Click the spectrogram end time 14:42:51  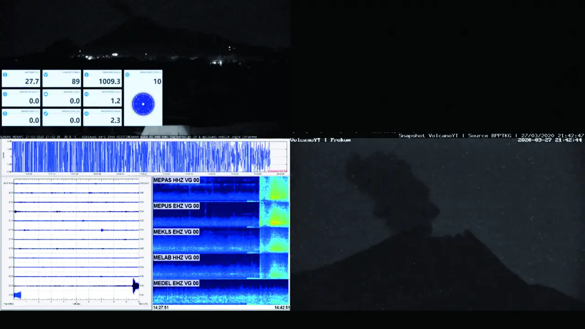point(282,308)
